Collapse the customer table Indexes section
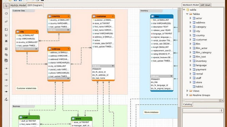Image resolution: width=227 pixels, height=127 pixels. (x=113, y=66)
